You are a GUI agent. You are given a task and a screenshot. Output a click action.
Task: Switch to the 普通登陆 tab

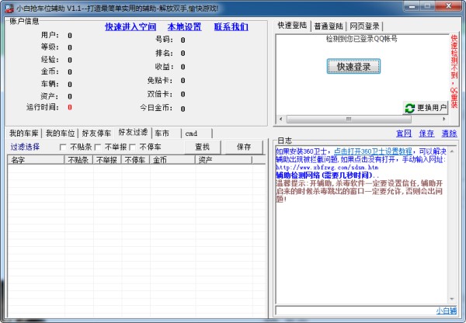329,26
